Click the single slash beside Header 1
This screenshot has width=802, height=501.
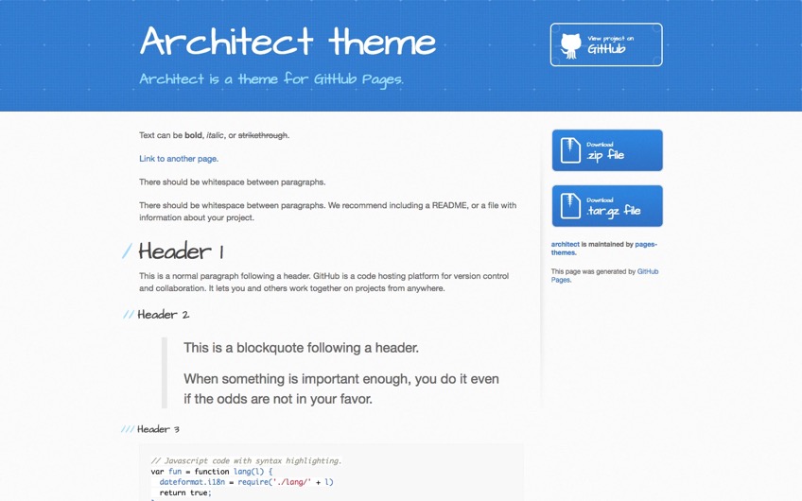pyautogui.click(x=127, y=251)
